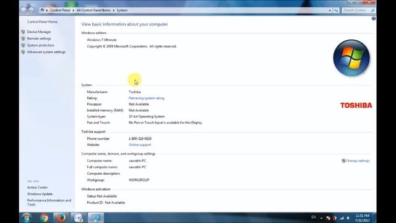The image size is (396, 223).
Task: Open Performance Information and Tools
Action: pyautogui.click(x=49, y=203)
